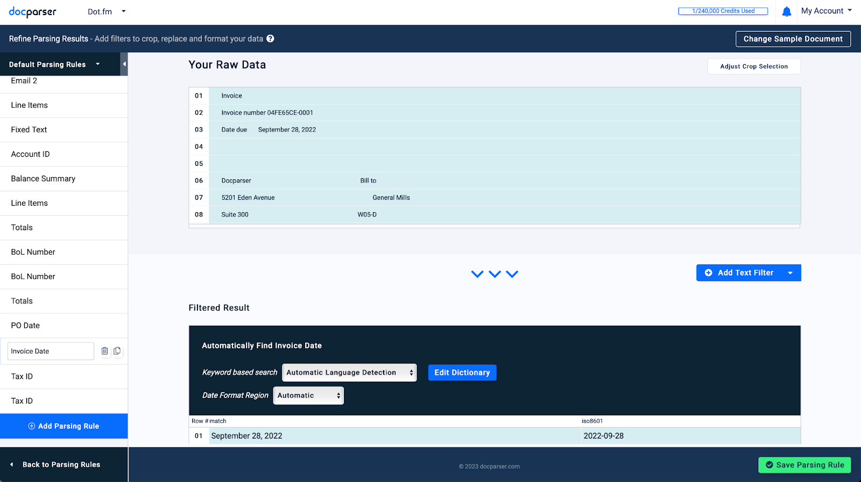The image size is (861, 482).
Task: Click the notification bell icon
Action: [786, 11]
